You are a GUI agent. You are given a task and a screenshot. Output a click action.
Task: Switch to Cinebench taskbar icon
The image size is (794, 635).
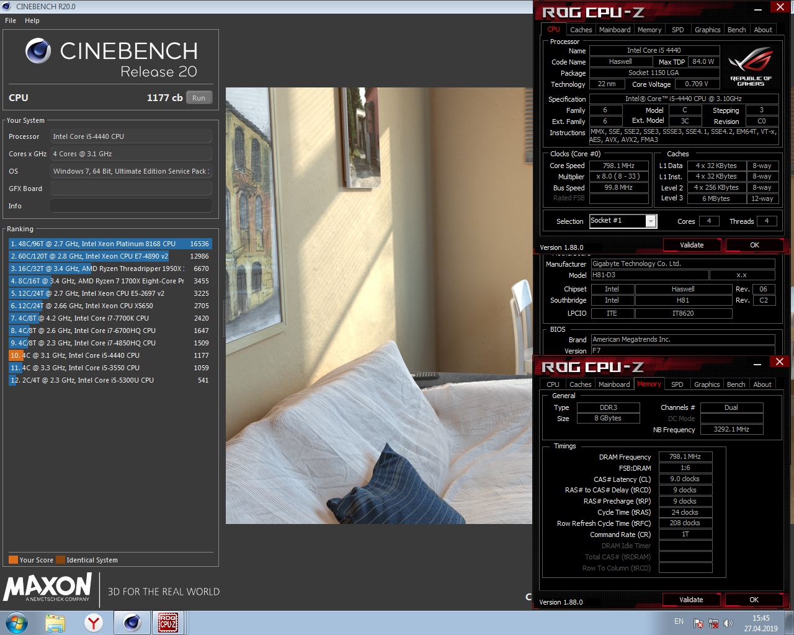[132, 623]
